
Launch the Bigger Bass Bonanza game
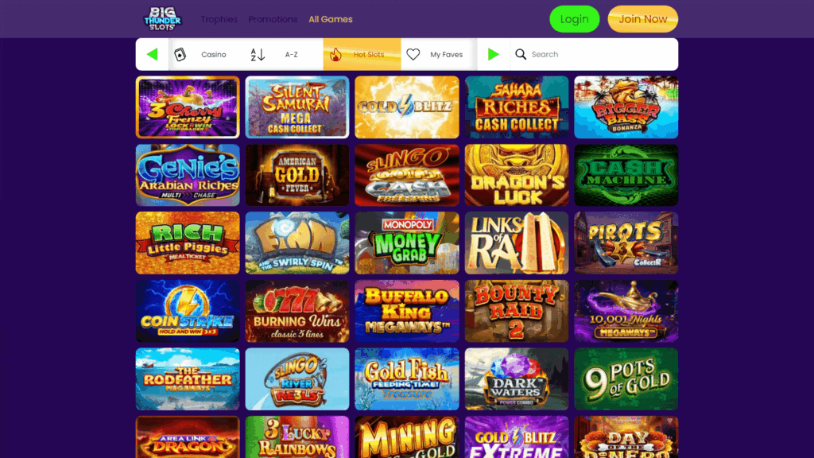[626, 107]
